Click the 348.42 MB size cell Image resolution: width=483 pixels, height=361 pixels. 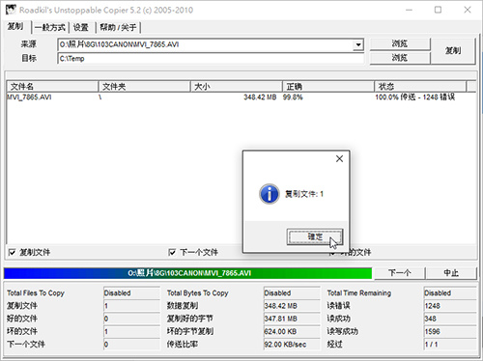point(260,97)
